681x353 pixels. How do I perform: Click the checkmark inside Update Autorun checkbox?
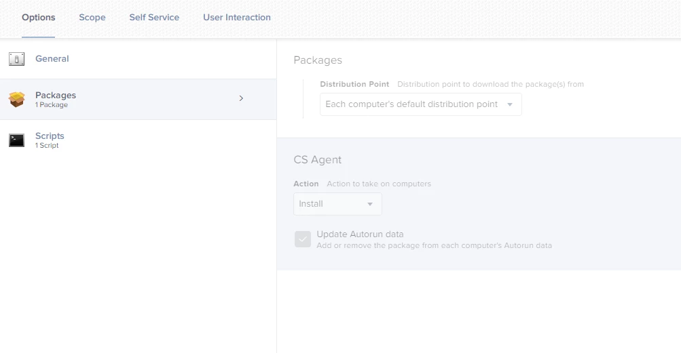pos(303,239)
